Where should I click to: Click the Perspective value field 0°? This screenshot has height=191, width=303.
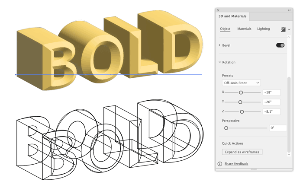[278, 128]
